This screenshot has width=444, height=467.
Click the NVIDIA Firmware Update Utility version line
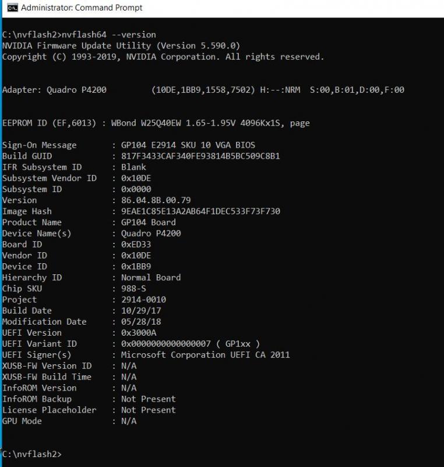(121, 46)
